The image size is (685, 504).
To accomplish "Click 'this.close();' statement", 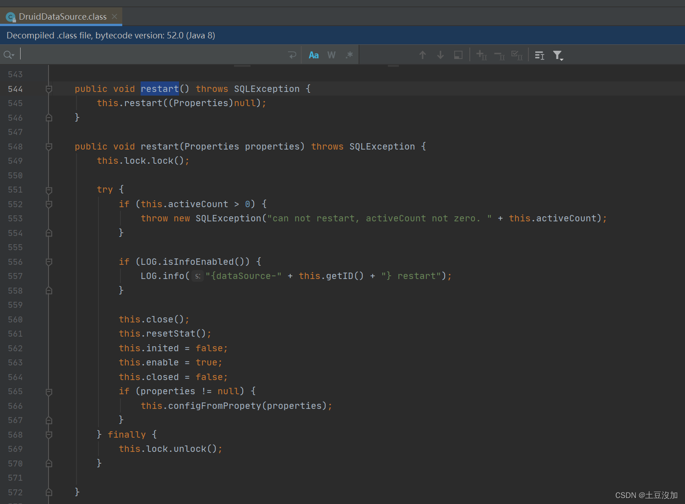I will tap(154, 319).
